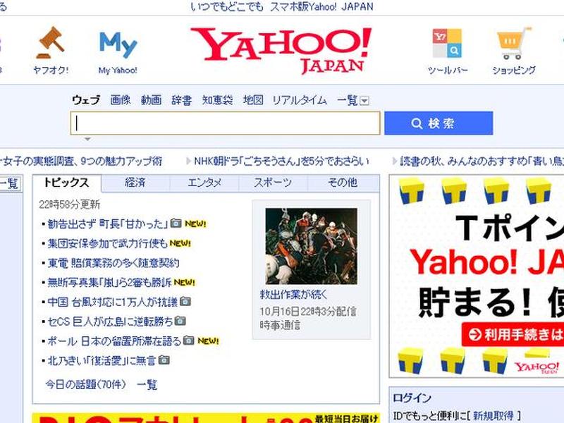Switch to the スポーツ news tab

pos(273,183)
